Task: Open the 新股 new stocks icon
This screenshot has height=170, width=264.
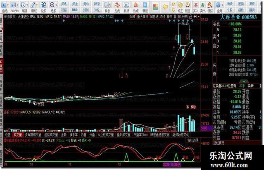Action: [145, 5]
